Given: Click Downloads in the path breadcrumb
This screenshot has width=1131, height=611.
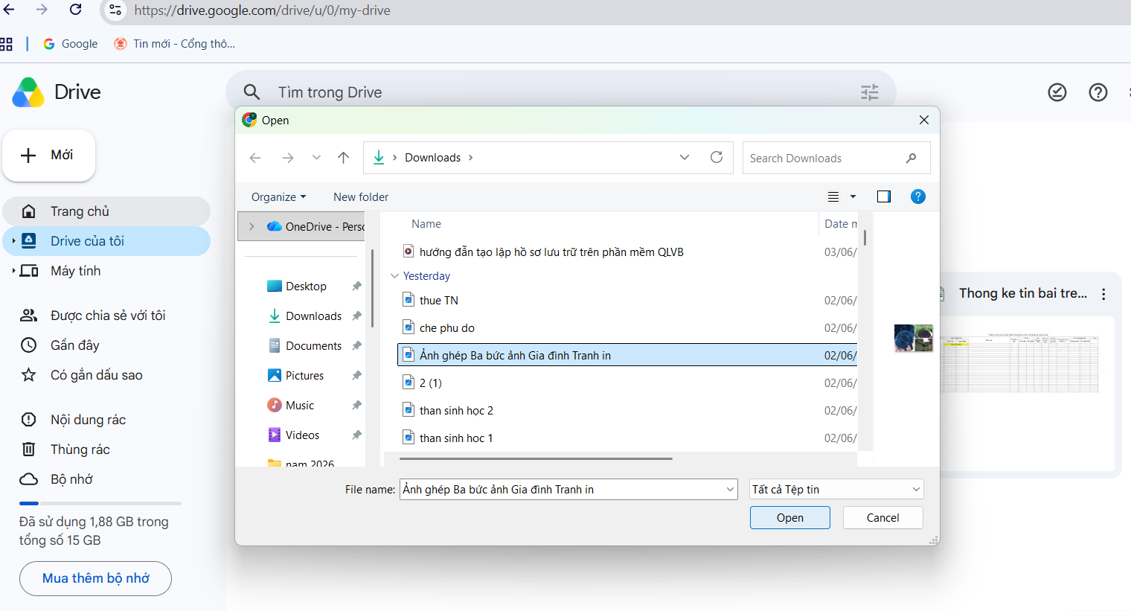Looking at the screenshot, I should coord(432,158).
